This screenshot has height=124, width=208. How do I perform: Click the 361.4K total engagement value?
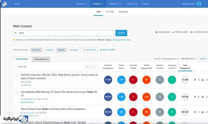[x=185, y=112]
